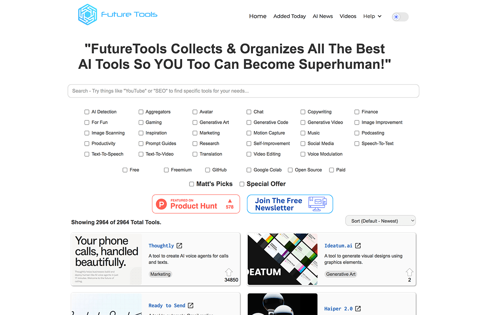Open the Thoughtly tool link

pyautogui.click(x=161, y=245)
